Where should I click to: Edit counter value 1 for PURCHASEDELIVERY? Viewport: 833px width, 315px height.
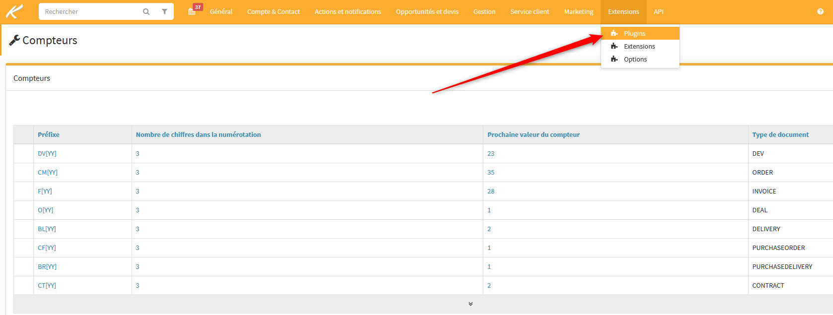coord(489,266)
